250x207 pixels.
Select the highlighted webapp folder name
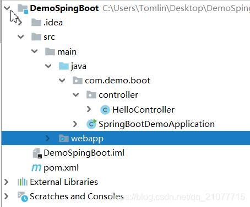[87, 139]
